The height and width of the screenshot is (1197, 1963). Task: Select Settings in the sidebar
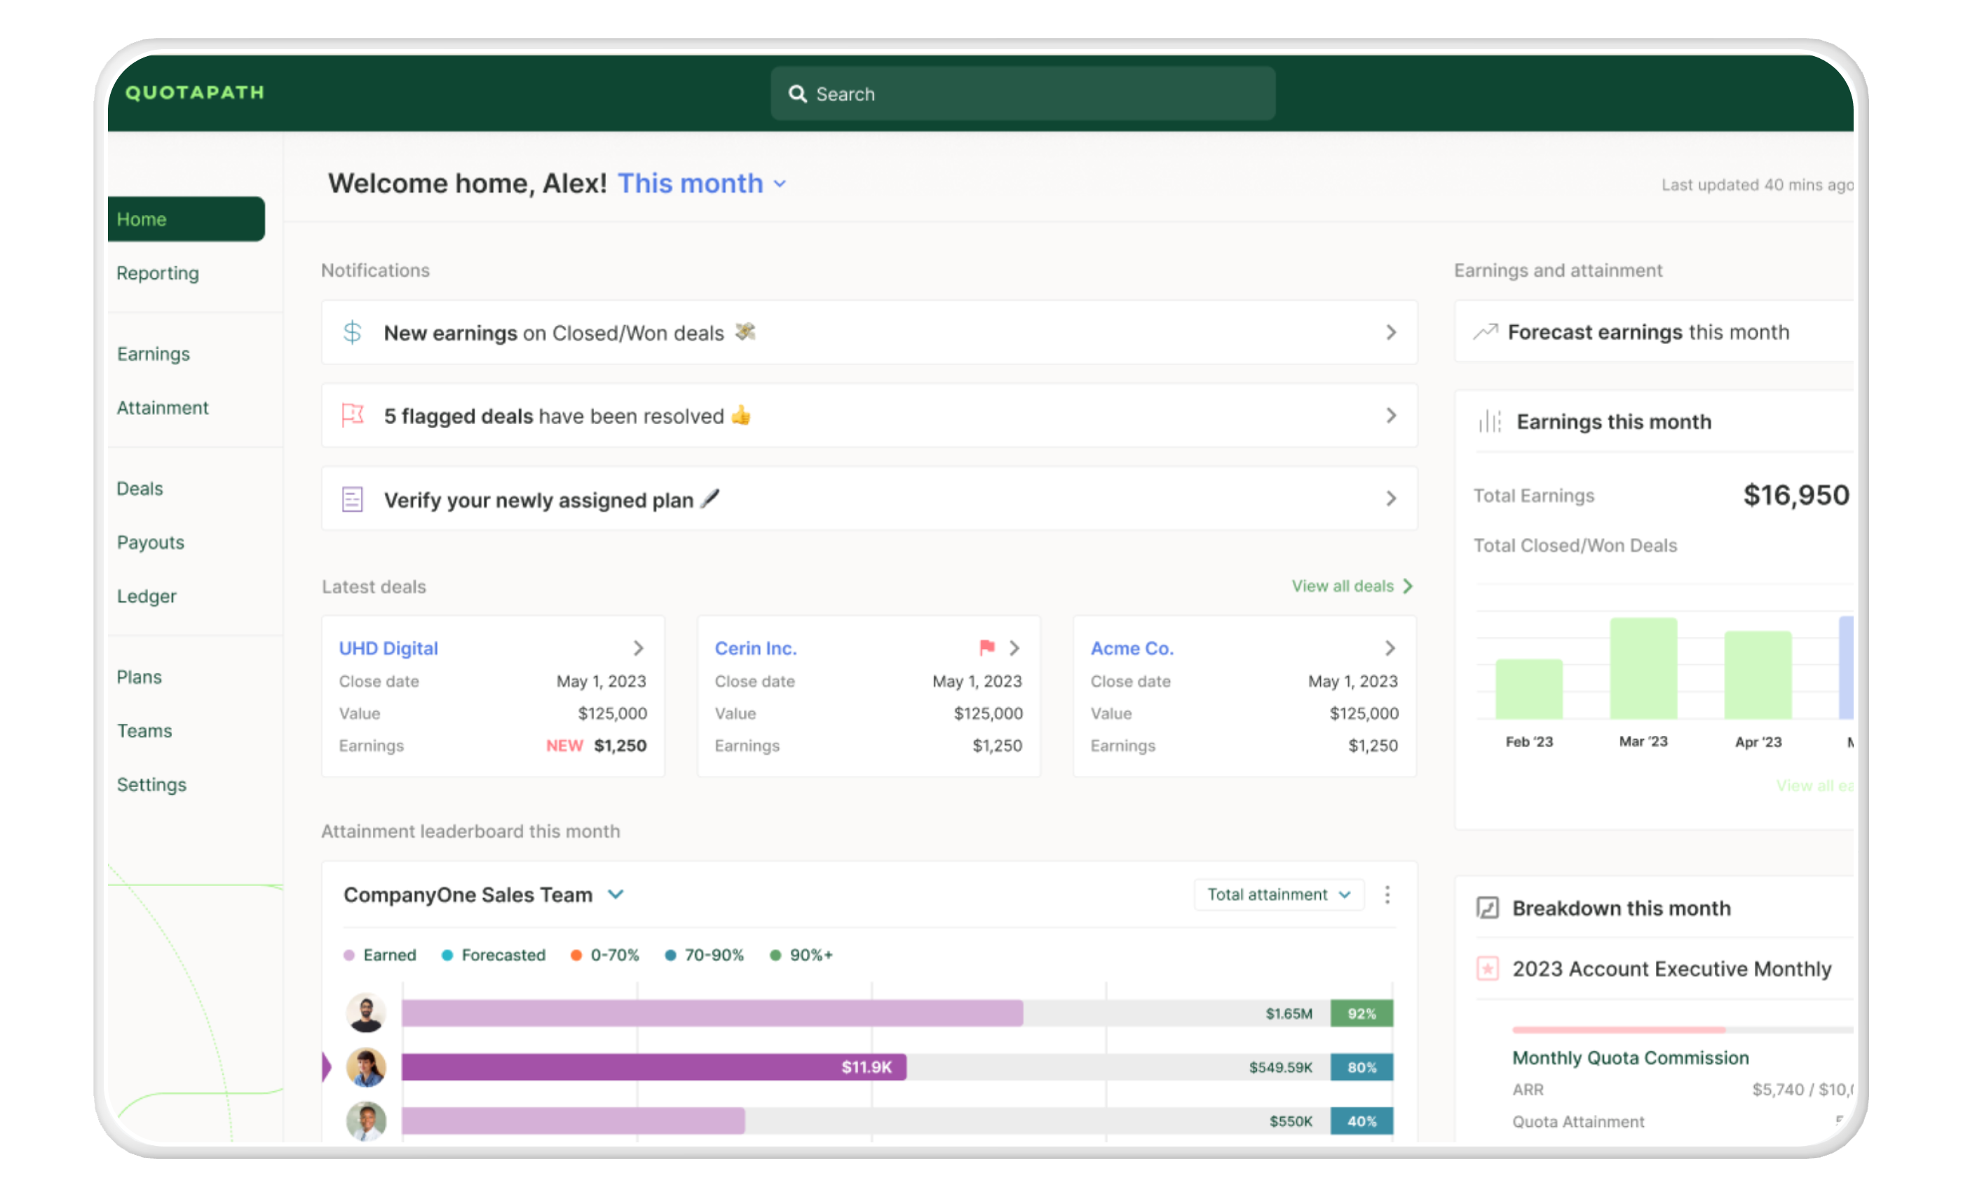coord(151,784)
